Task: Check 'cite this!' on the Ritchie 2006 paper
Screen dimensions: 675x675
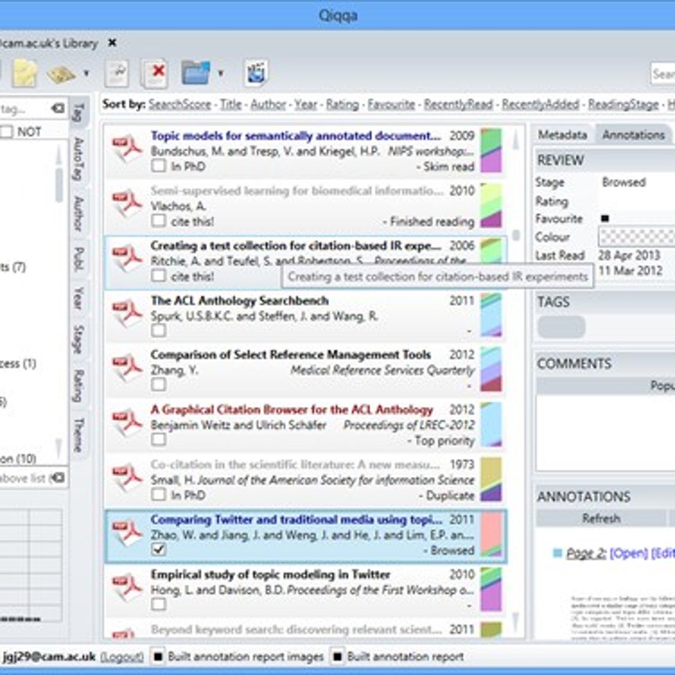Action: [x=158, y=274]
